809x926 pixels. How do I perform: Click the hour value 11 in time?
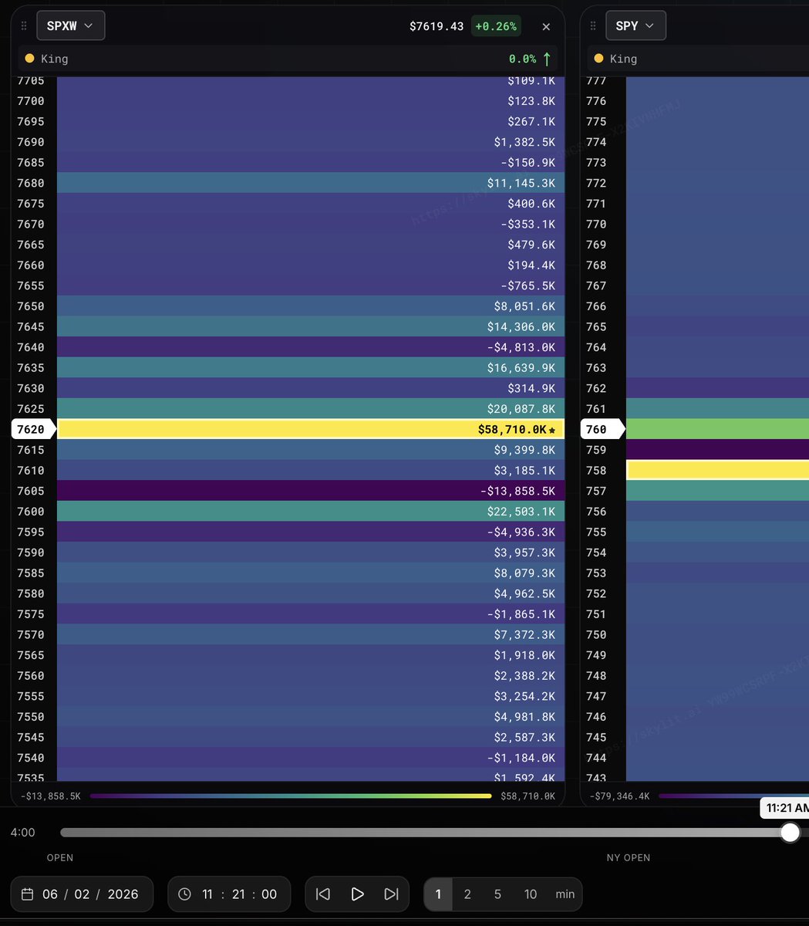(x=207, y=894)
